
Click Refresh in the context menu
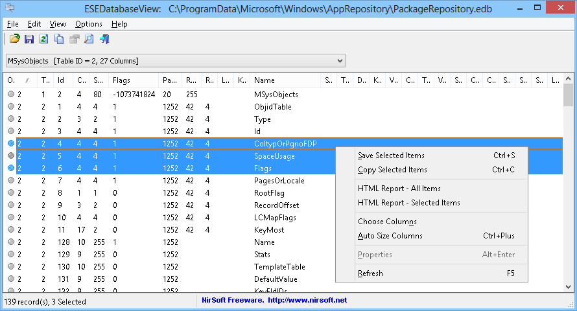pos(432,273)
